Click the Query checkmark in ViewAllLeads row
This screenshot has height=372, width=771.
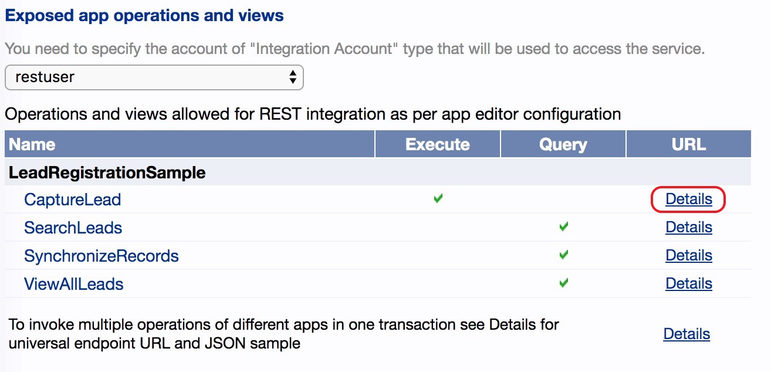(564, 283)
